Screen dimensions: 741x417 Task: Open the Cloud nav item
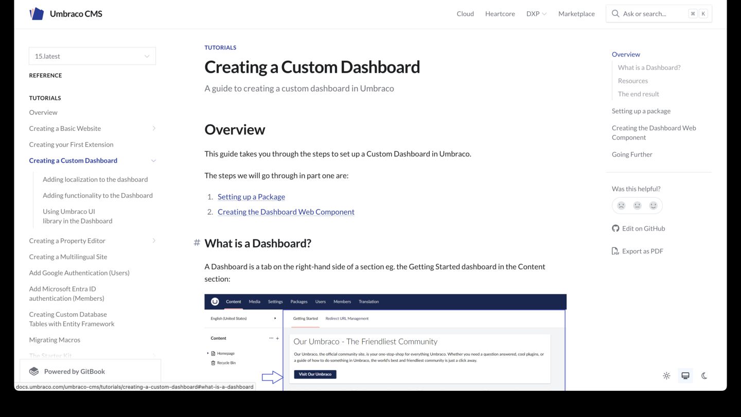(465, 14)
